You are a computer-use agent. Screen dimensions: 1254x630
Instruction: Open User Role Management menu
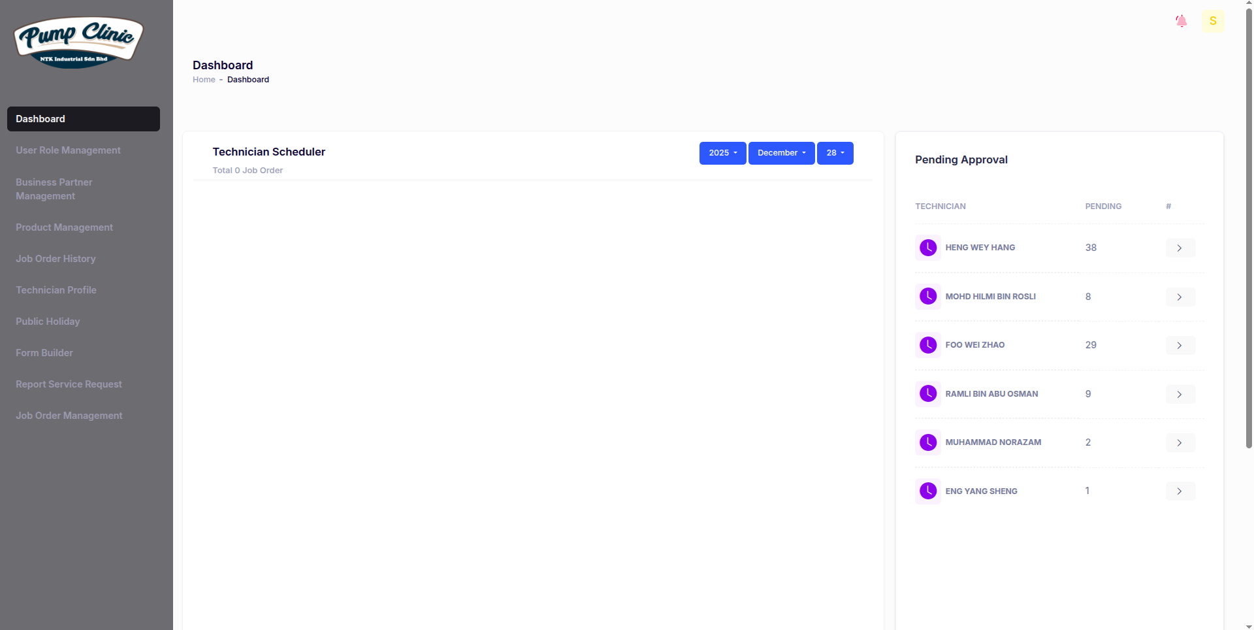pyautogui.click(x=84, y=150)
